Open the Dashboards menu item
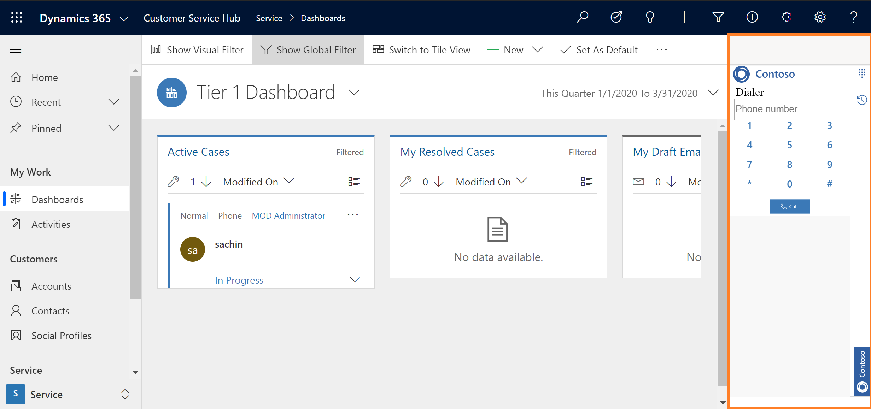The height and width of the screenshot is (409, 871). coord(58,199)
